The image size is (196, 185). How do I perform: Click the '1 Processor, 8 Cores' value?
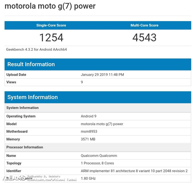[97, 163]
